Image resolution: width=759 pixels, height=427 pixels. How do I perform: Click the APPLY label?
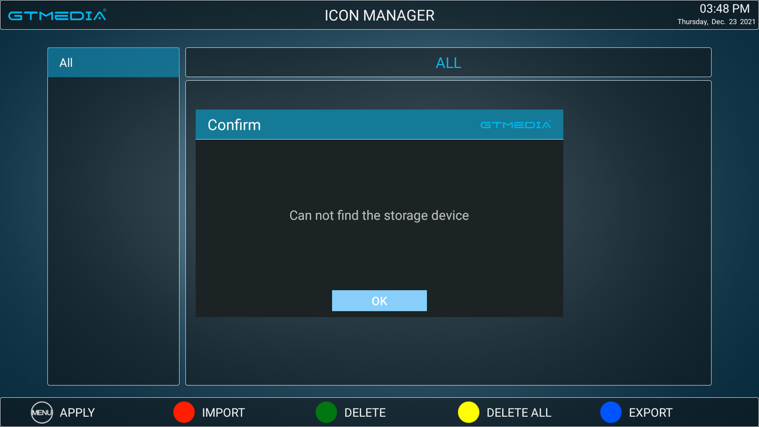[77, 413]
